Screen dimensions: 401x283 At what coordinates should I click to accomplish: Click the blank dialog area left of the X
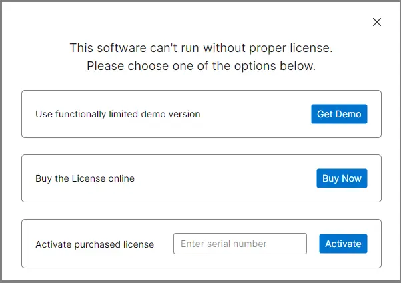(x=300, y=22)
